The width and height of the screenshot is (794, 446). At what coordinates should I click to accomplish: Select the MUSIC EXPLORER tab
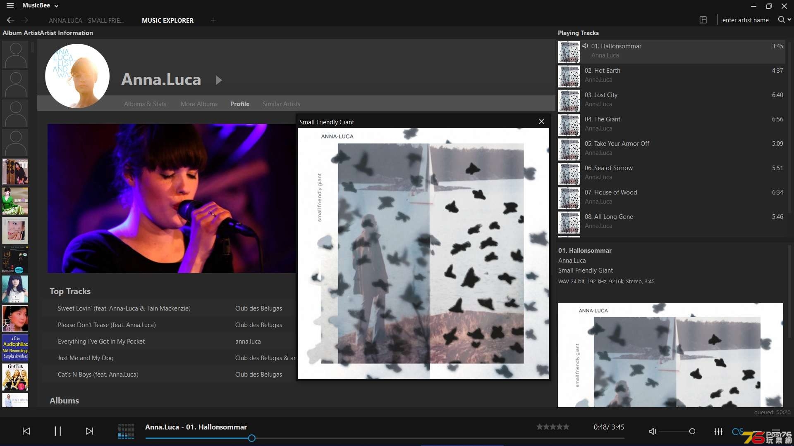167,20
